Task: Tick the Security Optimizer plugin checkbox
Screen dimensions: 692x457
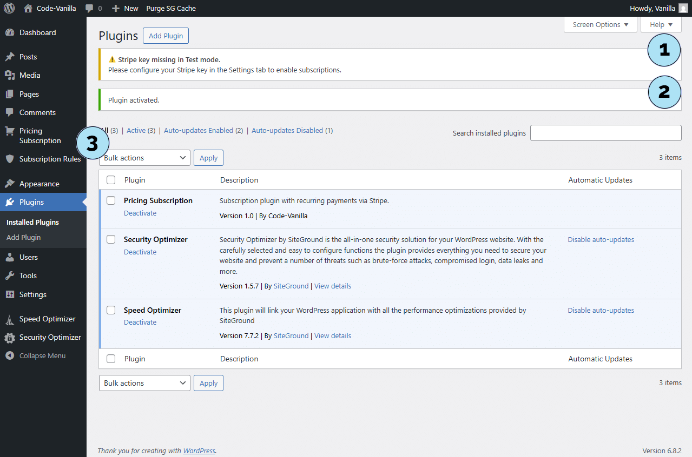Action: [111, 239]
